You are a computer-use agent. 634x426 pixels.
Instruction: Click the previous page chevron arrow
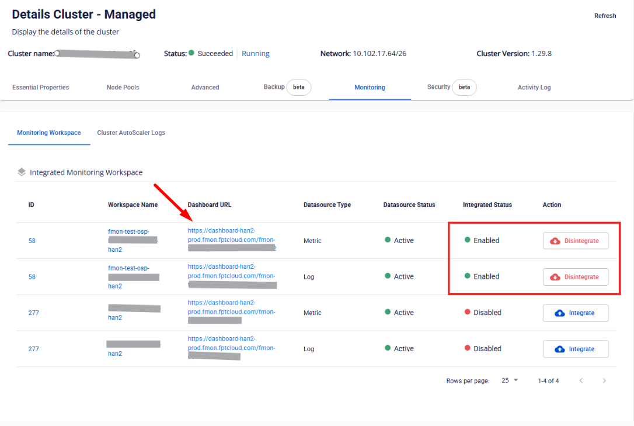click(581, 380)
